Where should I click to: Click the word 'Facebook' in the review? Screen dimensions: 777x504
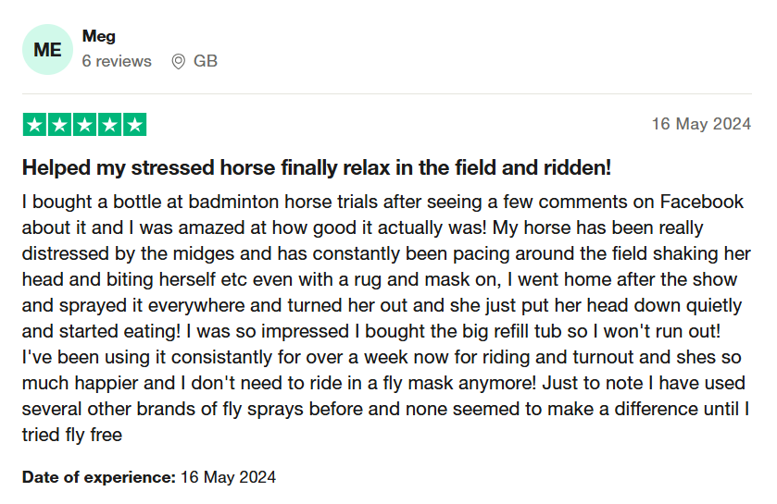701,202
